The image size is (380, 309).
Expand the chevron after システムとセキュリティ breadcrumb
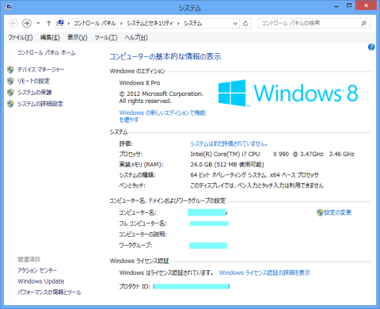178,24
